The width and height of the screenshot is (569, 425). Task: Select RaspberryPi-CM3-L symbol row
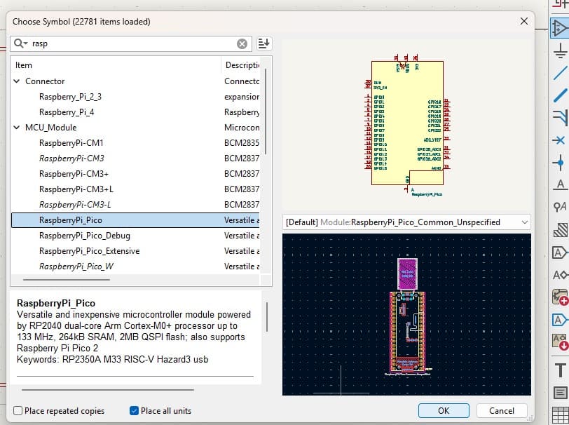tap(135, 205)
